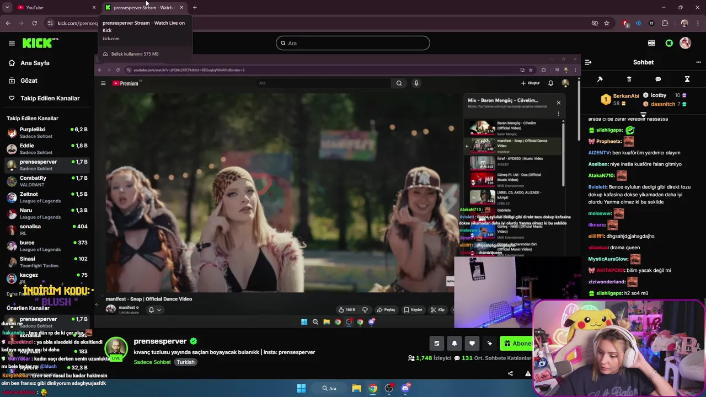This screenshot has width=706, height=397.
Task: Like the manifest Snap video
Action: [347, 310]
